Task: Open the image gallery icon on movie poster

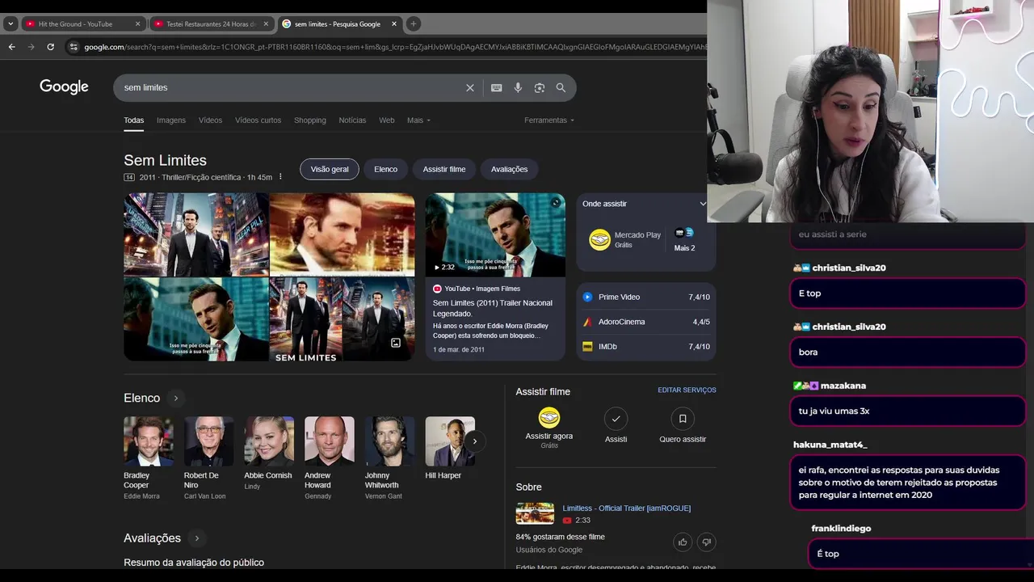Action: [x=396, y=343]
